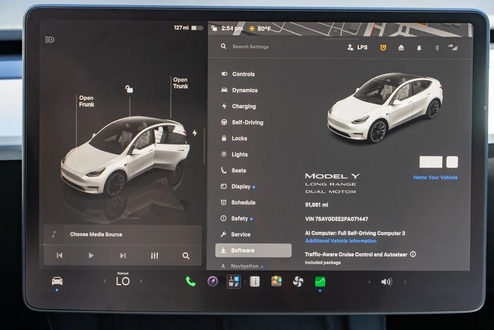Tap the LO temperature setting
The image size is (494, 330).
tap(123, 281)
